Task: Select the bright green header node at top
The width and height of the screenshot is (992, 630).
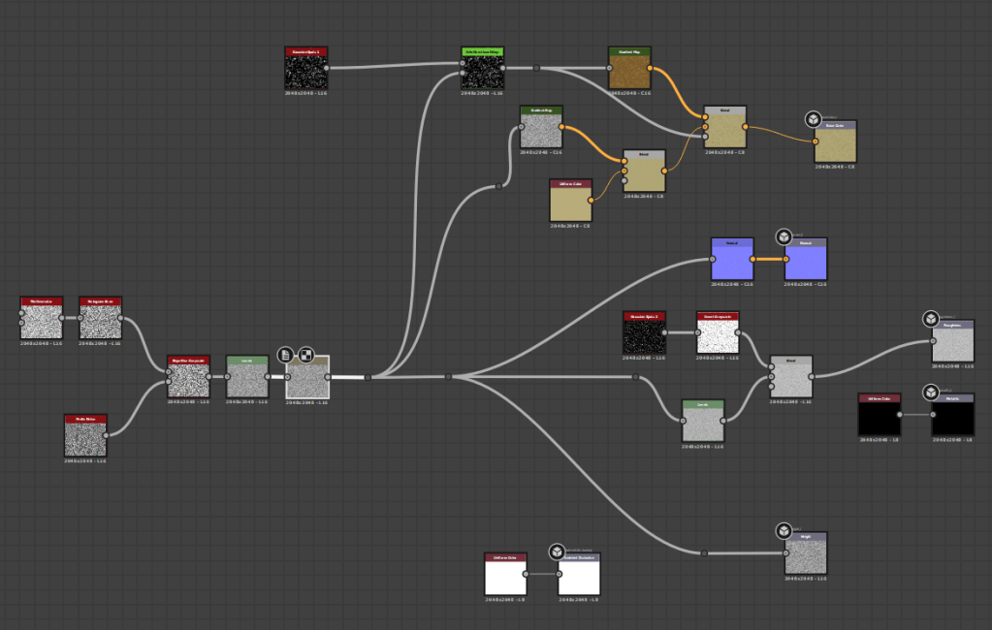Action: 482,72
